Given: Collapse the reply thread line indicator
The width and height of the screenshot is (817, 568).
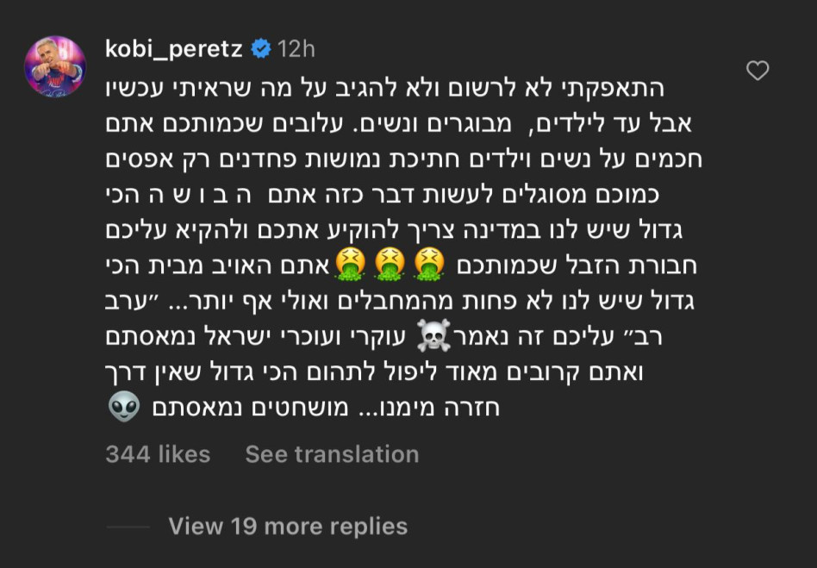Looking at the screenshot, I should (x=127, y=526).
